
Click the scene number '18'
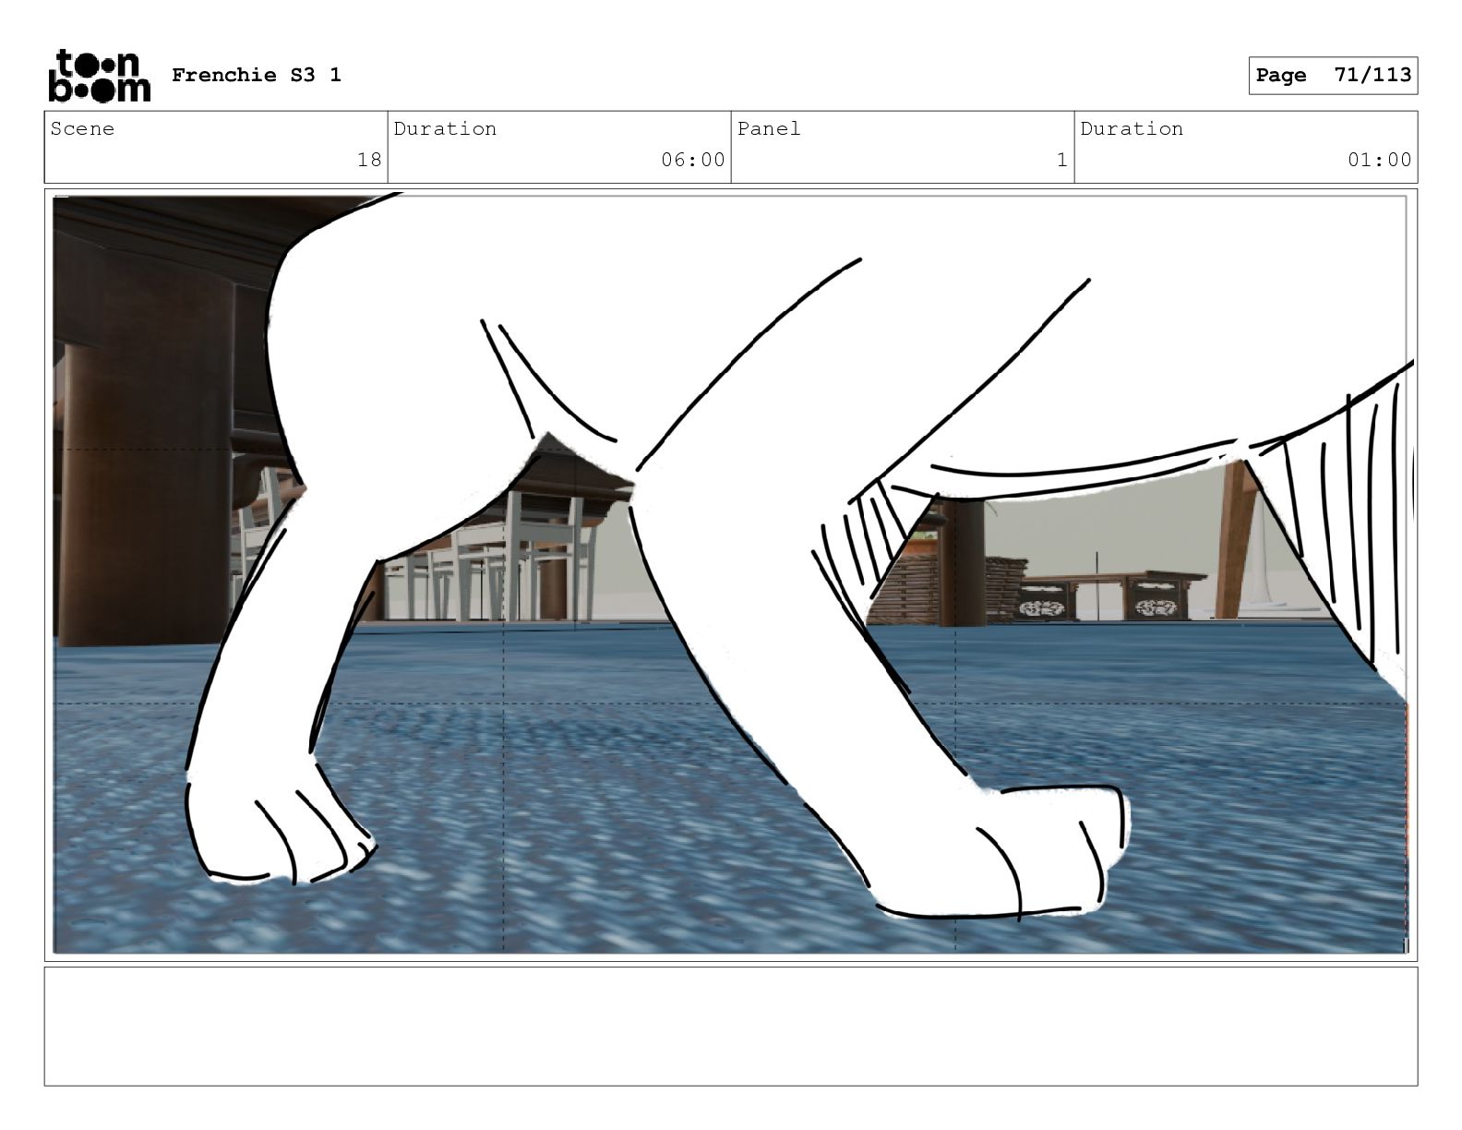pos(369,160)
